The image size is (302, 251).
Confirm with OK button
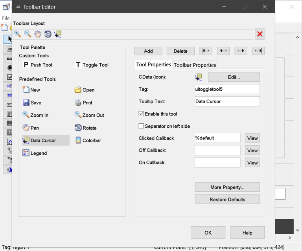[x=208, y=233]
